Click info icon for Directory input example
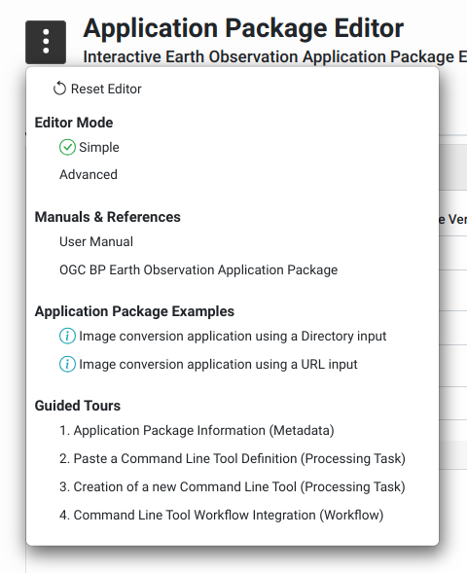Viewport: 467px width, 573px height. pos(67,336)
